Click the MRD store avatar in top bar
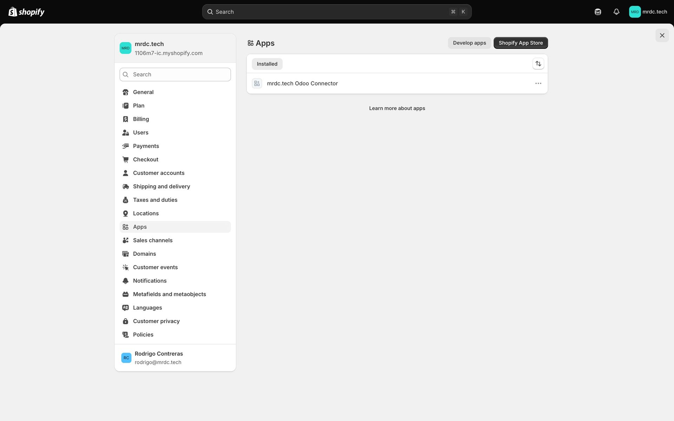674x421 pixels. pos(635,12)
